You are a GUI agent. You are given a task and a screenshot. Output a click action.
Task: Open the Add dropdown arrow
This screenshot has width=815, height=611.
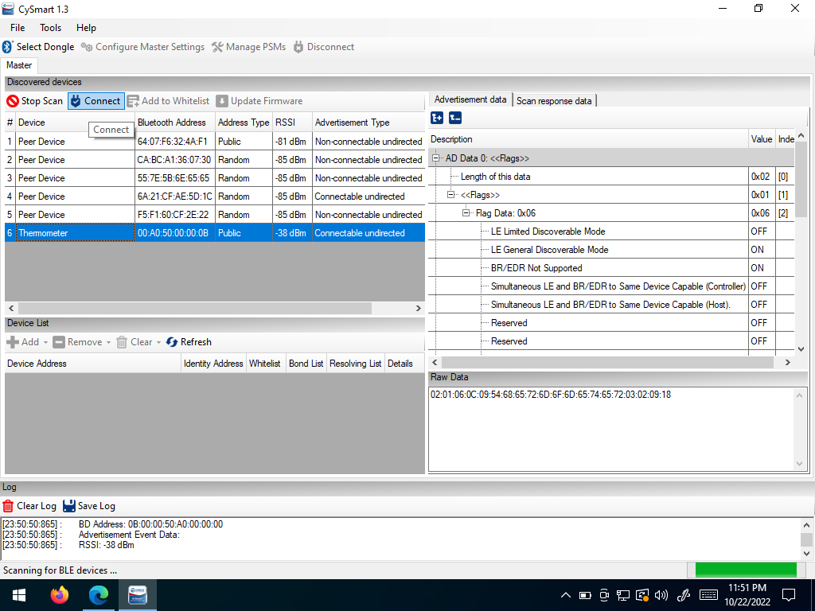click(45, 342)
